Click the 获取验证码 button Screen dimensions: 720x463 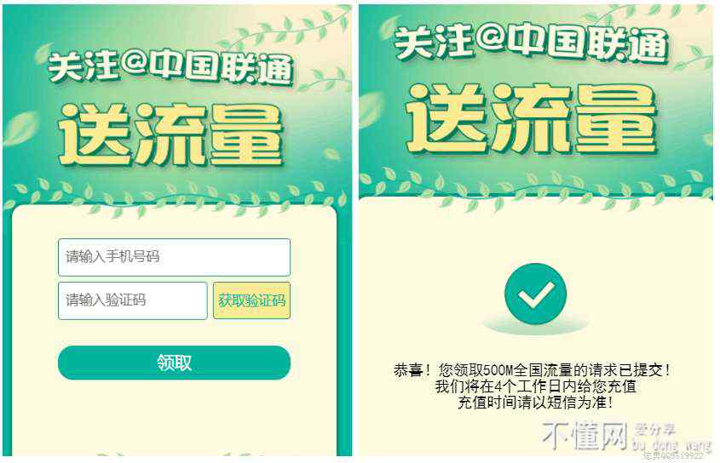(x=251, y=300)
